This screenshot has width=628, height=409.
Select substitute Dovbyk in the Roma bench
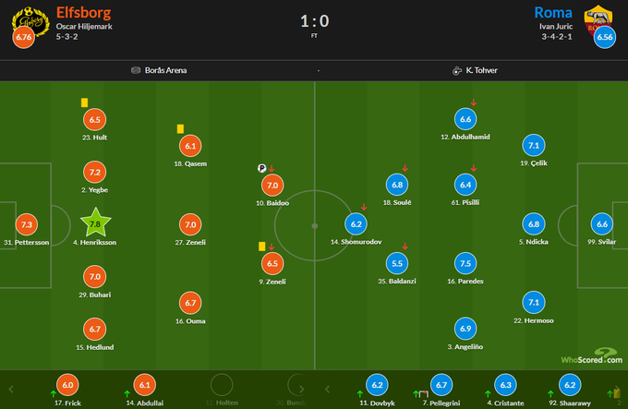coord(376,386)
